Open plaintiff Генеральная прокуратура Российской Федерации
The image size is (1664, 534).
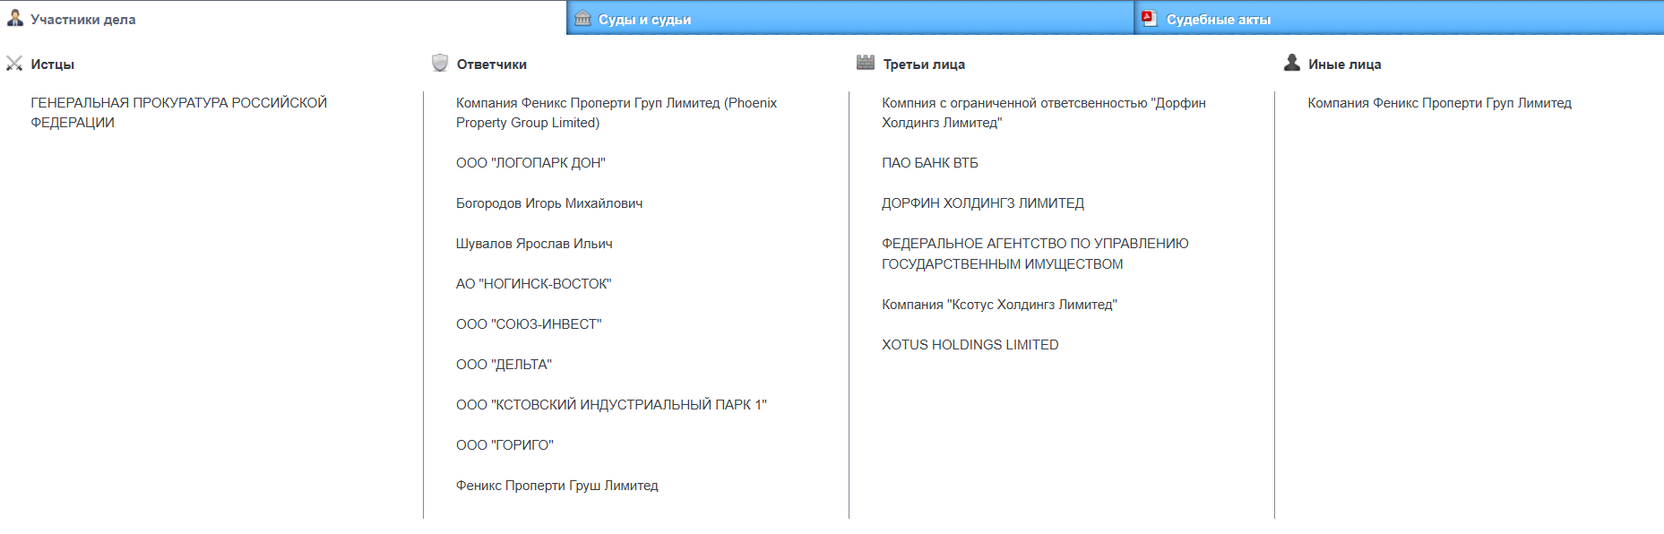click(178, 113)
